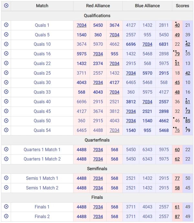Image resolution: width=194 pixels, height=223 pixels.
Task: Open the Quals 45 match page
Action: click(42, 111)
